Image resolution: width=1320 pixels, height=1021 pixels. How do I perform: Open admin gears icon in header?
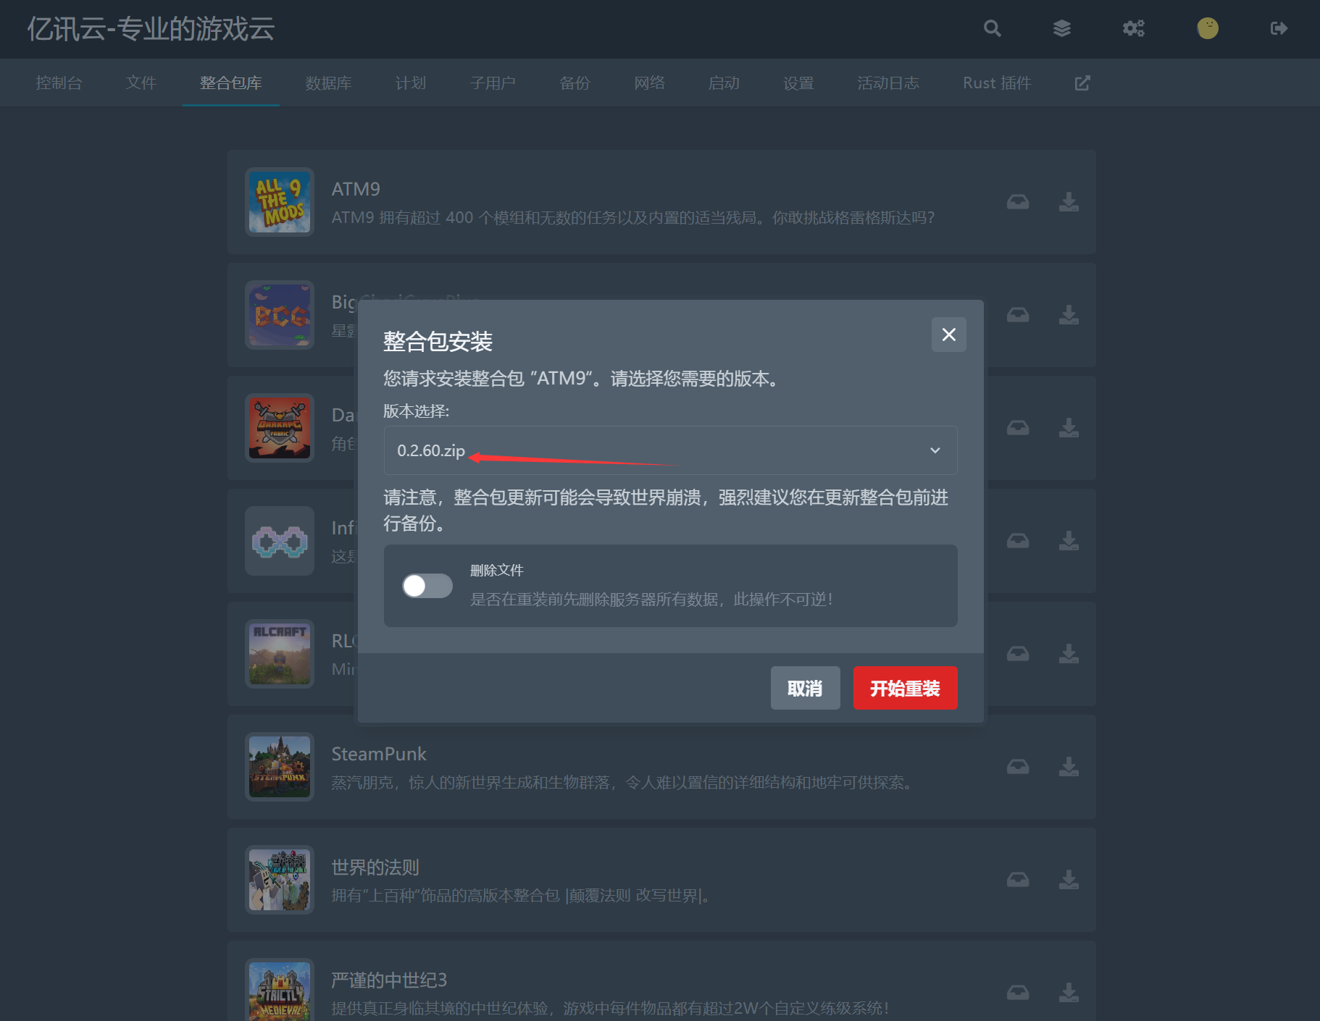[1133, 28]
